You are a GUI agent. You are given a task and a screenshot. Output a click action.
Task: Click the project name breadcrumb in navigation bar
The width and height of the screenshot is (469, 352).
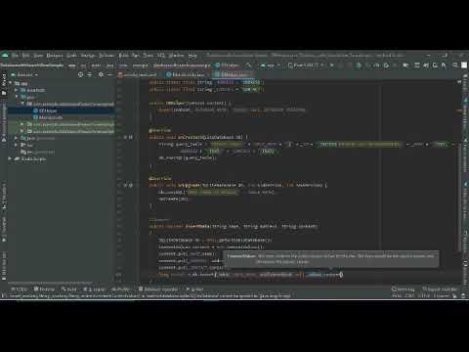[x=32, y=66]
